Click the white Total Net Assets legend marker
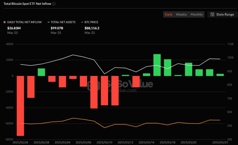The image size is (238, 145). coord(49,22)
